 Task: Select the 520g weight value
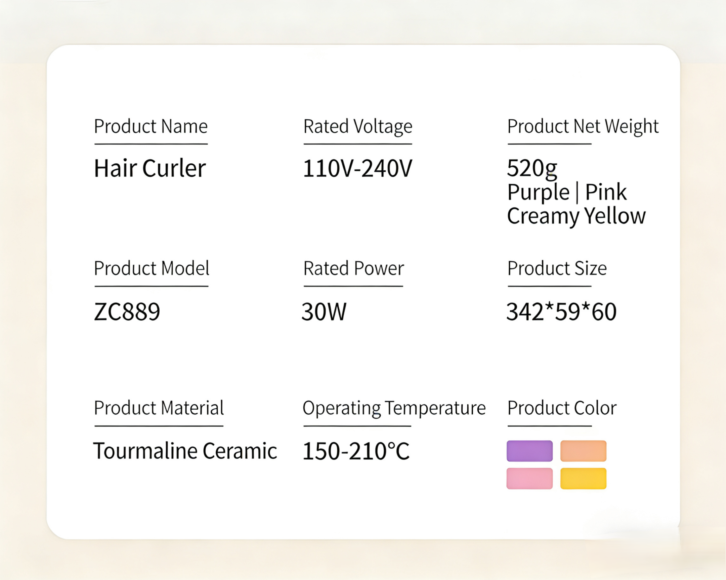point(532,168)
